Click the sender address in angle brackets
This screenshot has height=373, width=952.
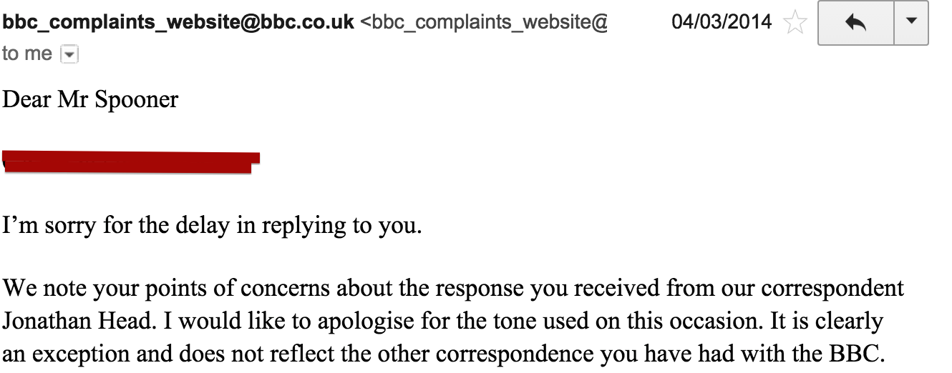click(x=484, y=22)
